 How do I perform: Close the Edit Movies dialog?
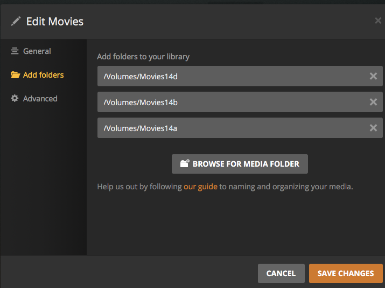[378, 21]
